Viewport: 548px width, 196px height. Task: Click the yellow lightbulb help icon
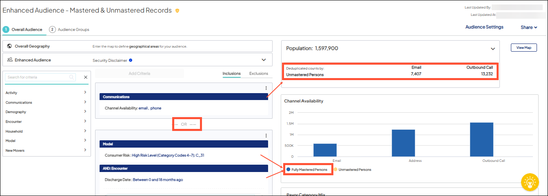coord(530,181)
